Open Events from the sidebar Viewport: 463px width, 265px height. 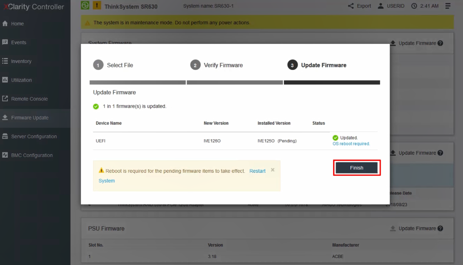point(18,42)
